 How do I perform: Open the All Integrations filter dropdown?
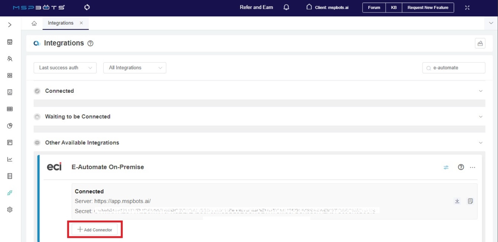(135, 68)
